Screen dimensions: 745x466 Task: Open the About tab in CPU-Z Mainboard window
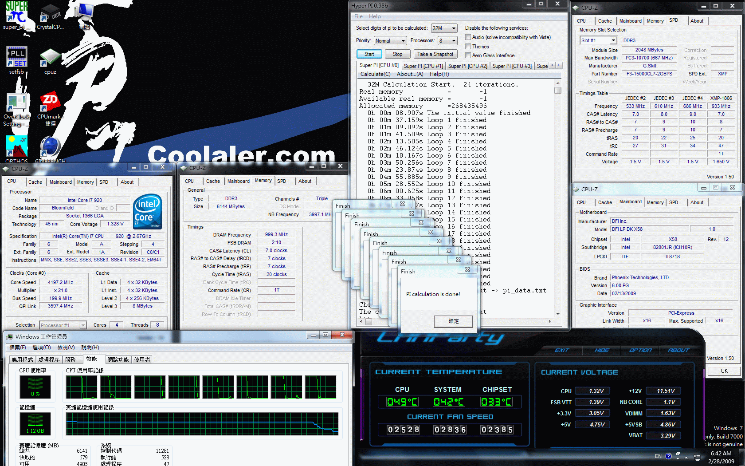point(697,202)
